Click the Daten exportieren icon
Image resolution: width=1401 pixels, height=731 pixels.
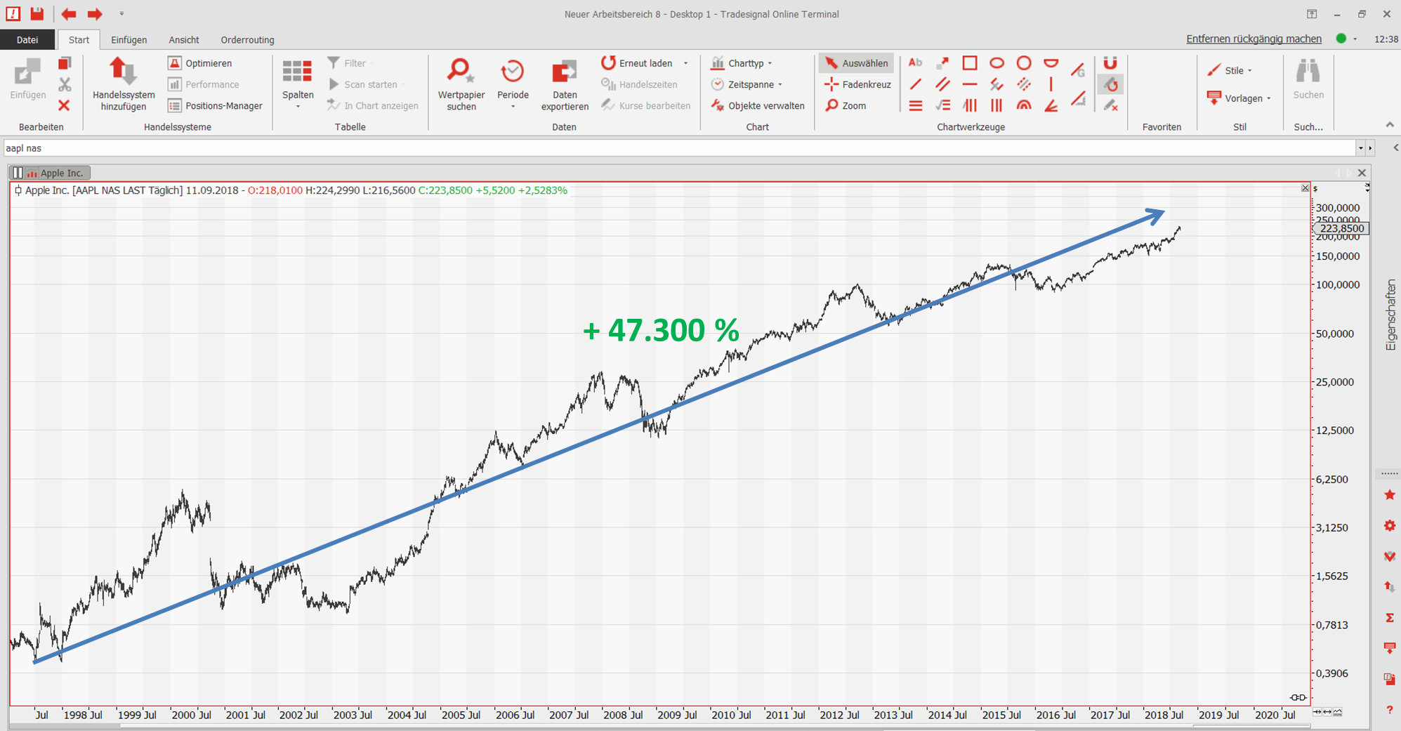coord(564,72)
